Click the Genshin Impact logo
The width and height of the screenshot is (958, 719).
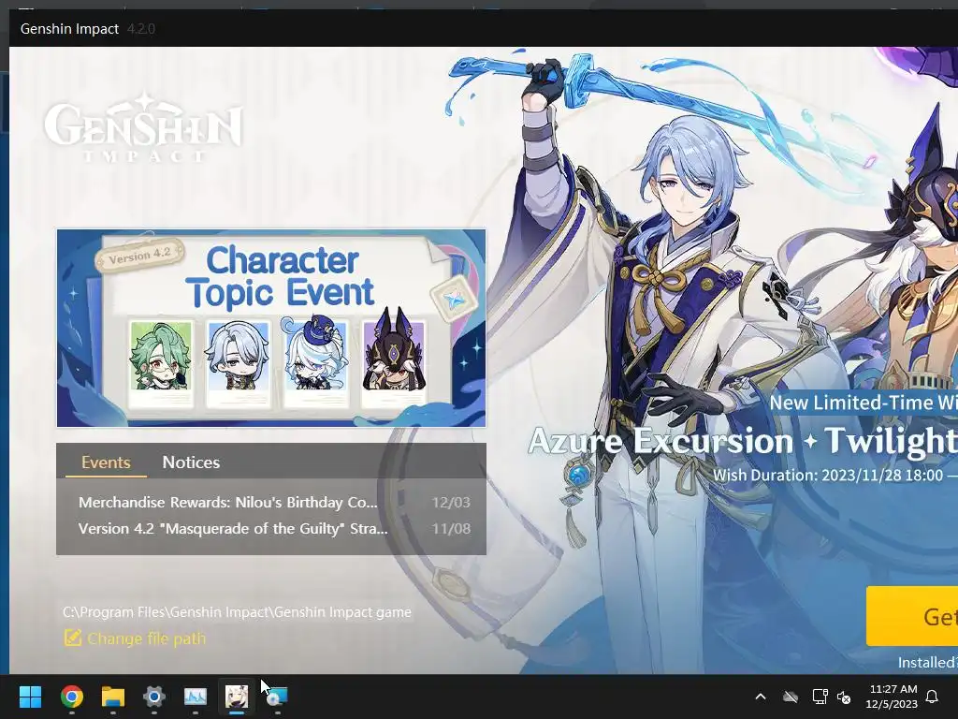143,127
